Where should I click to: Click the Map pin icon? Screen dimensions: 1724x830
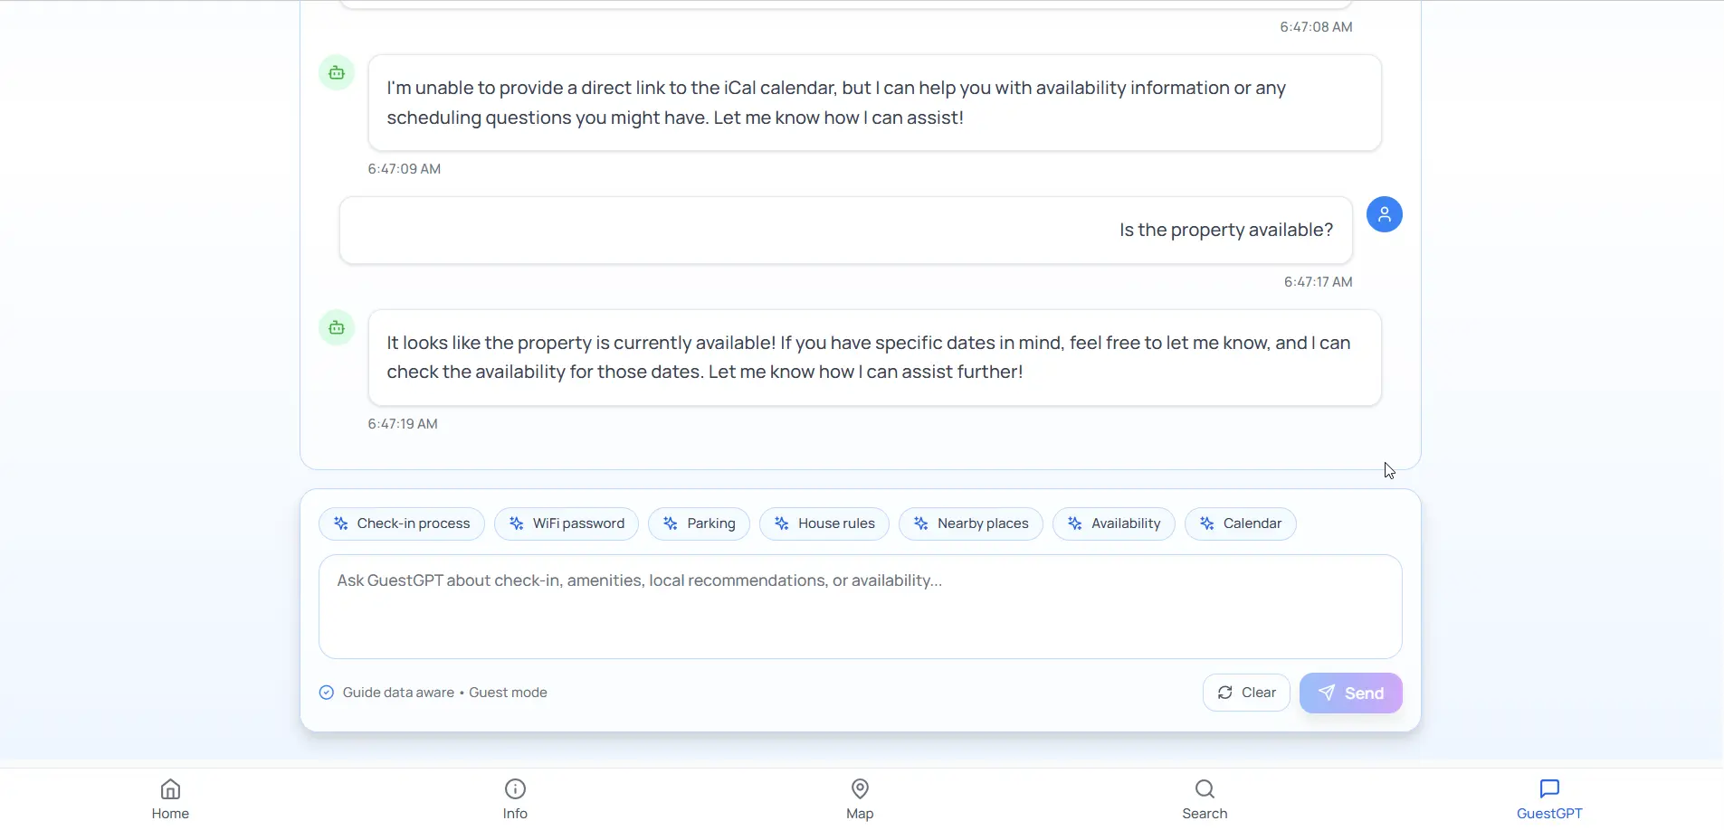858,788
